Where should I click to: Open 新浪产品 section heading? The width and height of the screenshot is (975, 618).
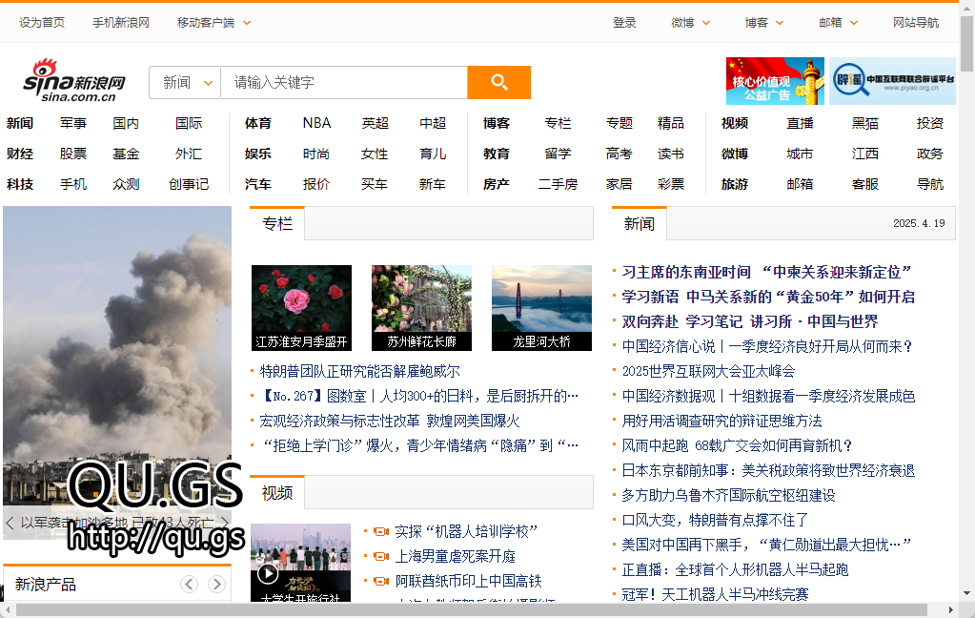pyautogui.click(x=46, y=585)
